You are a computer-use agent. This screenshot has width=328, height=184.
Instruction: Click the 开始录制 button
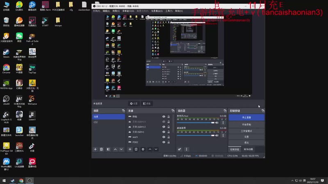point(246,124)
